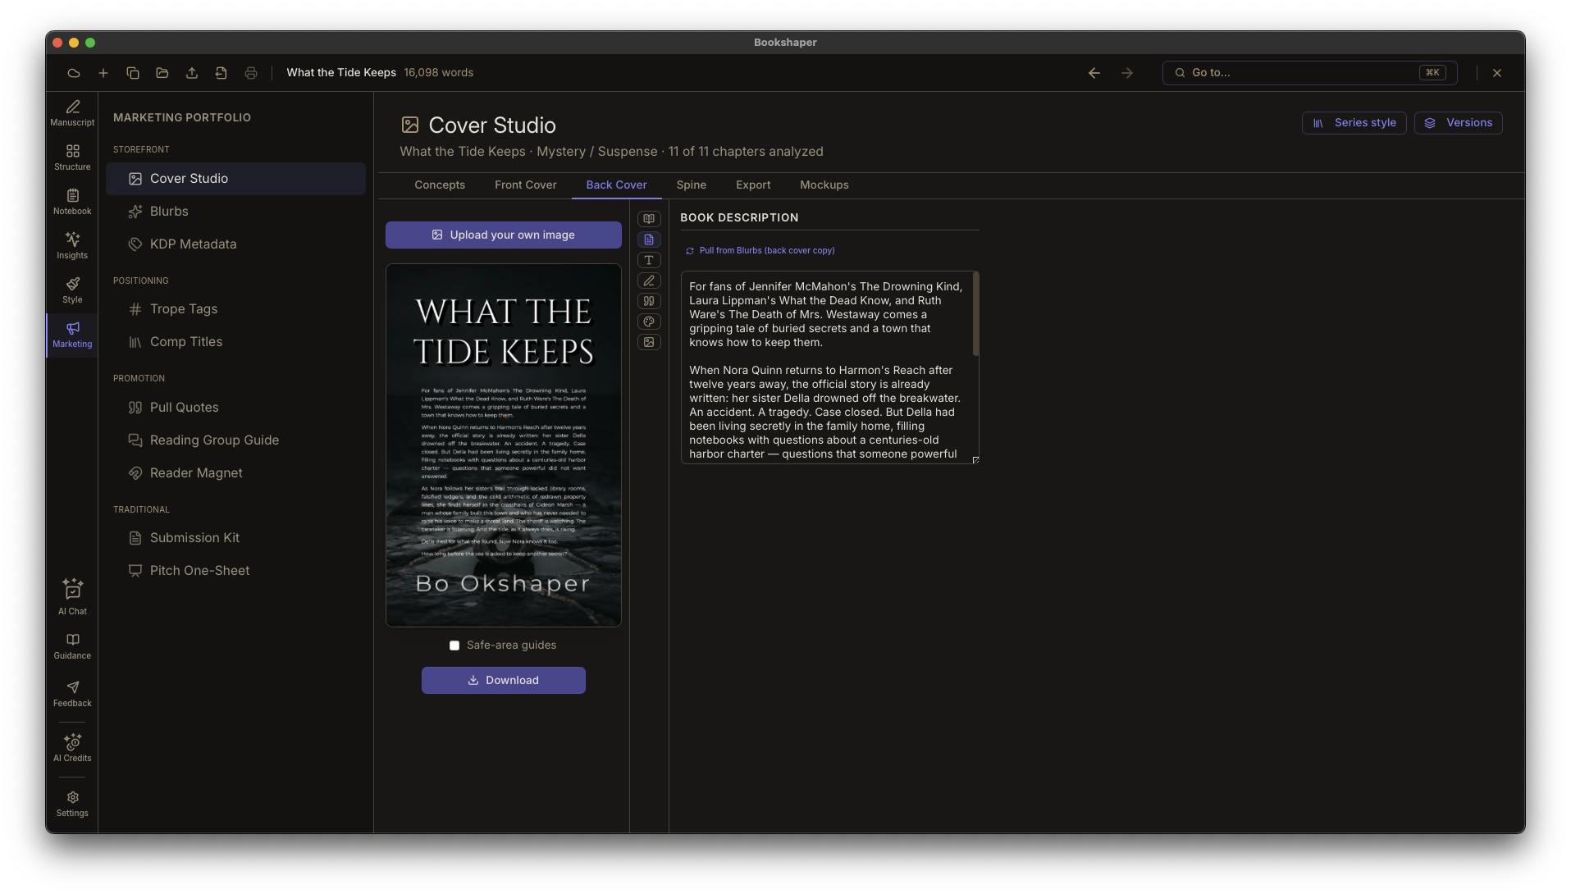Click the book description scrollbar
This screenshot has width=1571, height=894.
click(x=975, y=315)
